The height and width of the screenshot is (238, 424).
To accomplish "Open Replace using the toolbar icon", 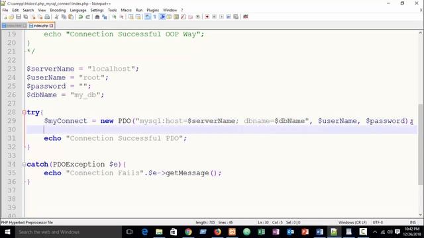I will click(x=105, y=17).
